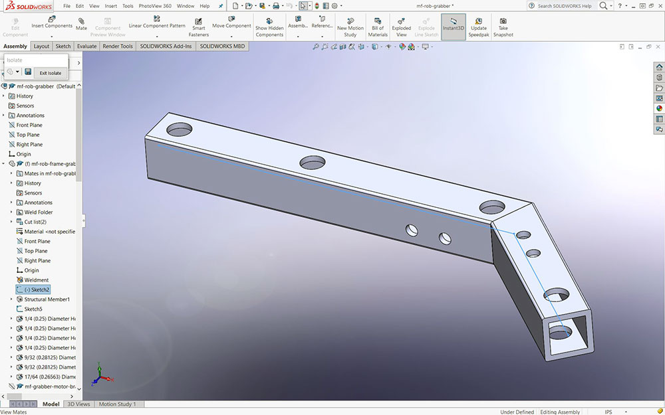Open the PhotoView 360 menu
Viewport: 665px width, 415px height.
tap(154, 6)
